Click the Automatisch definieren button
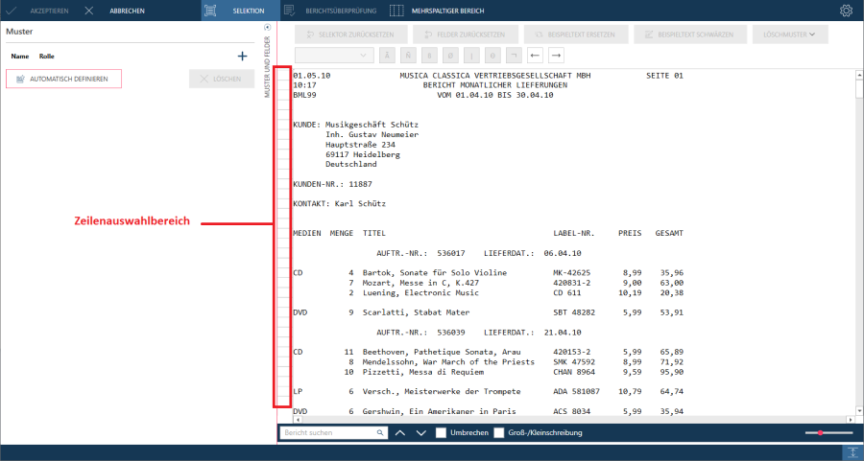This screenshot has height=461, width=864. point(63,79)
